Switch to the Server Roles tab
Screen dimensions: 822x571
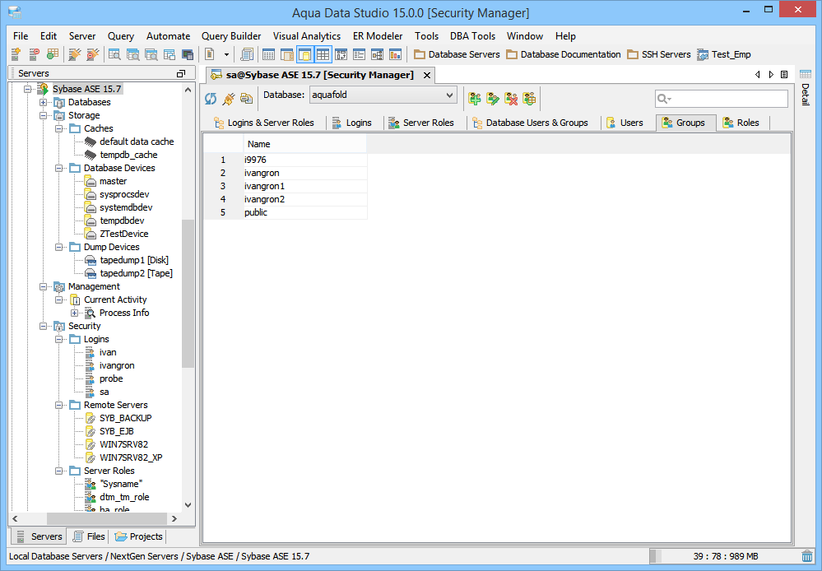(x=421, y=123)
